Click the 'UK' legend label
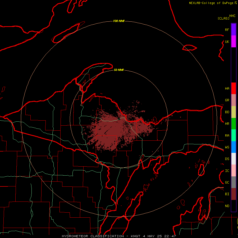This screenshot has width=238, height=238. (x=227, y=42)
